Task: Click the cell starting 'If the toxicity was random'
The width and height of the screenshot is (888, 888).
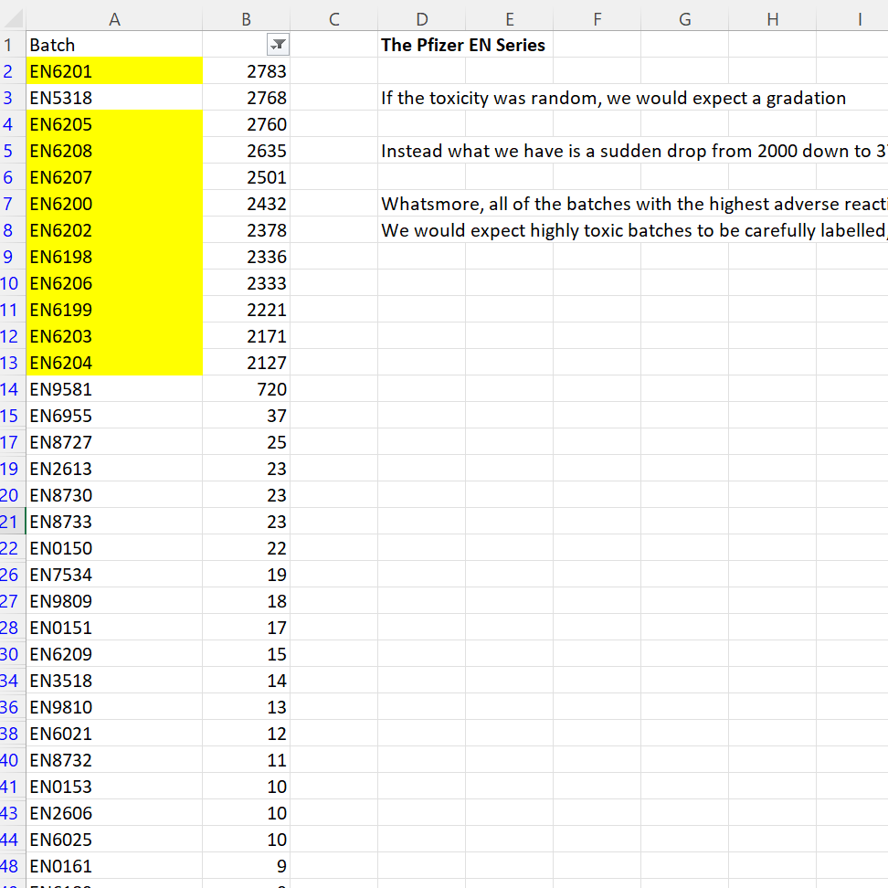Action: coord(548,98)
